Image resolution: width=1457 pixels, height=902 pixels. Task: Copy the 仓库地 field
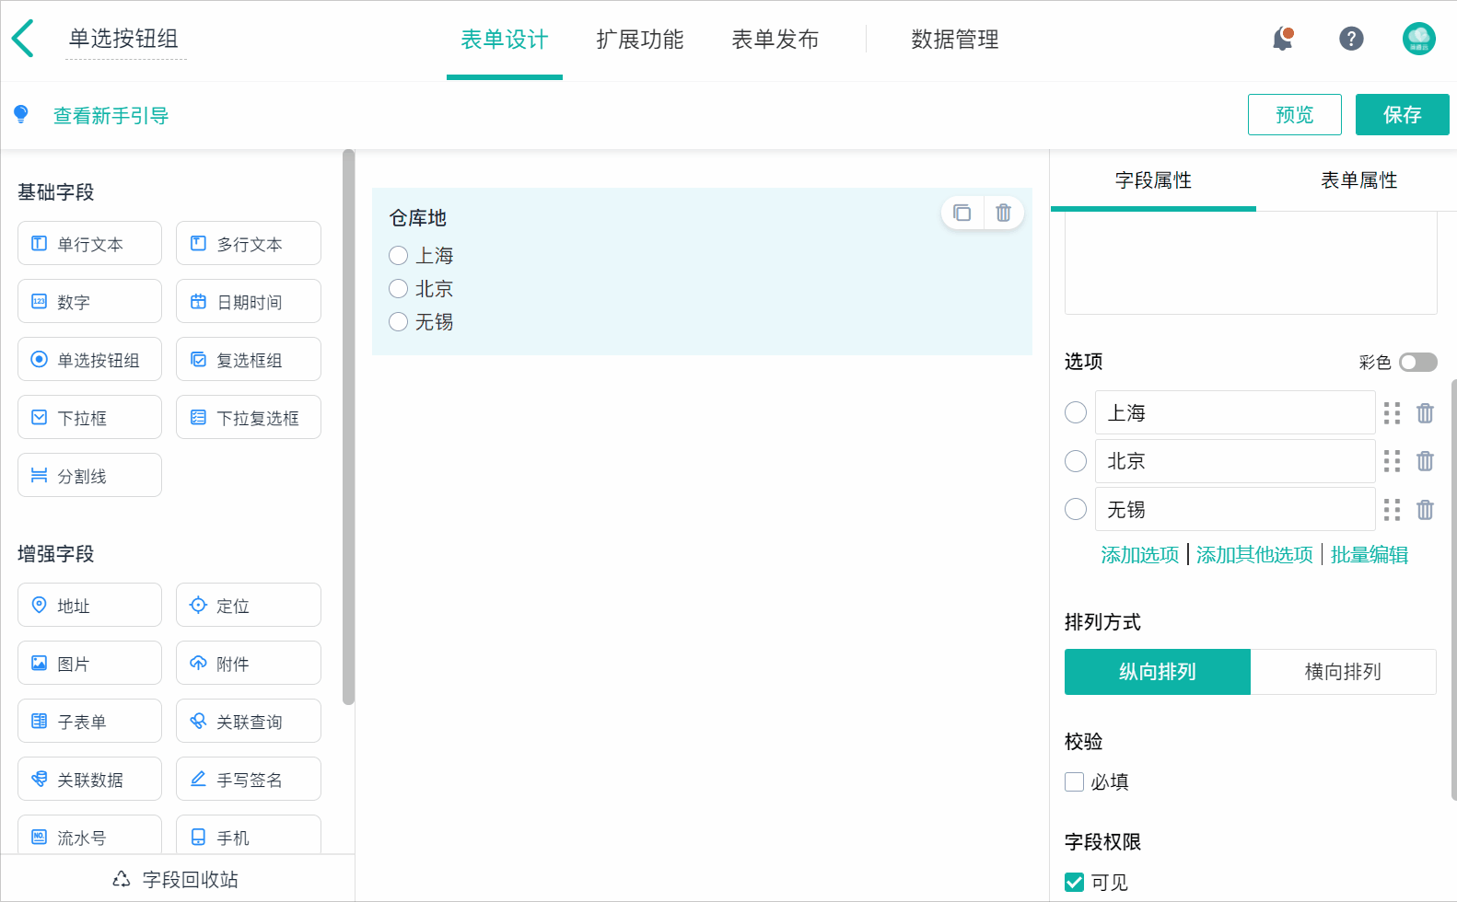962,213
